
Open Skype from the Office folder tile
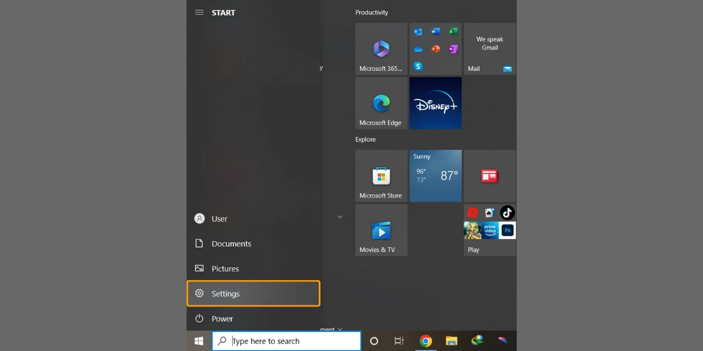tap(418, 67)
